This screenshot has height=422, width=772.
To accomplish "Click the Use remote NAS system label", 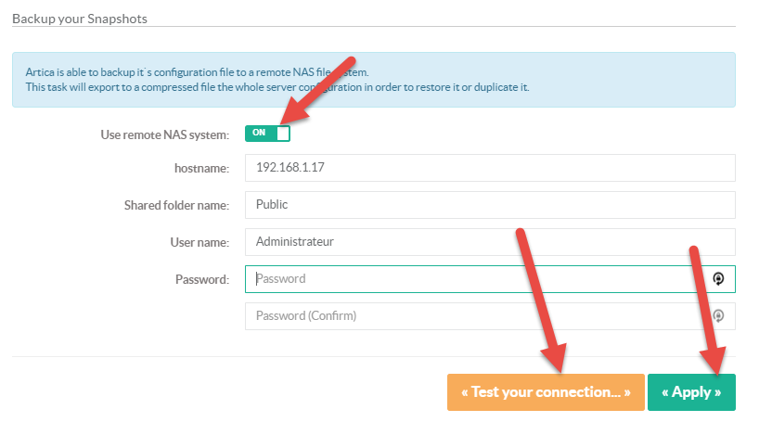I will (x=164, y=134).
